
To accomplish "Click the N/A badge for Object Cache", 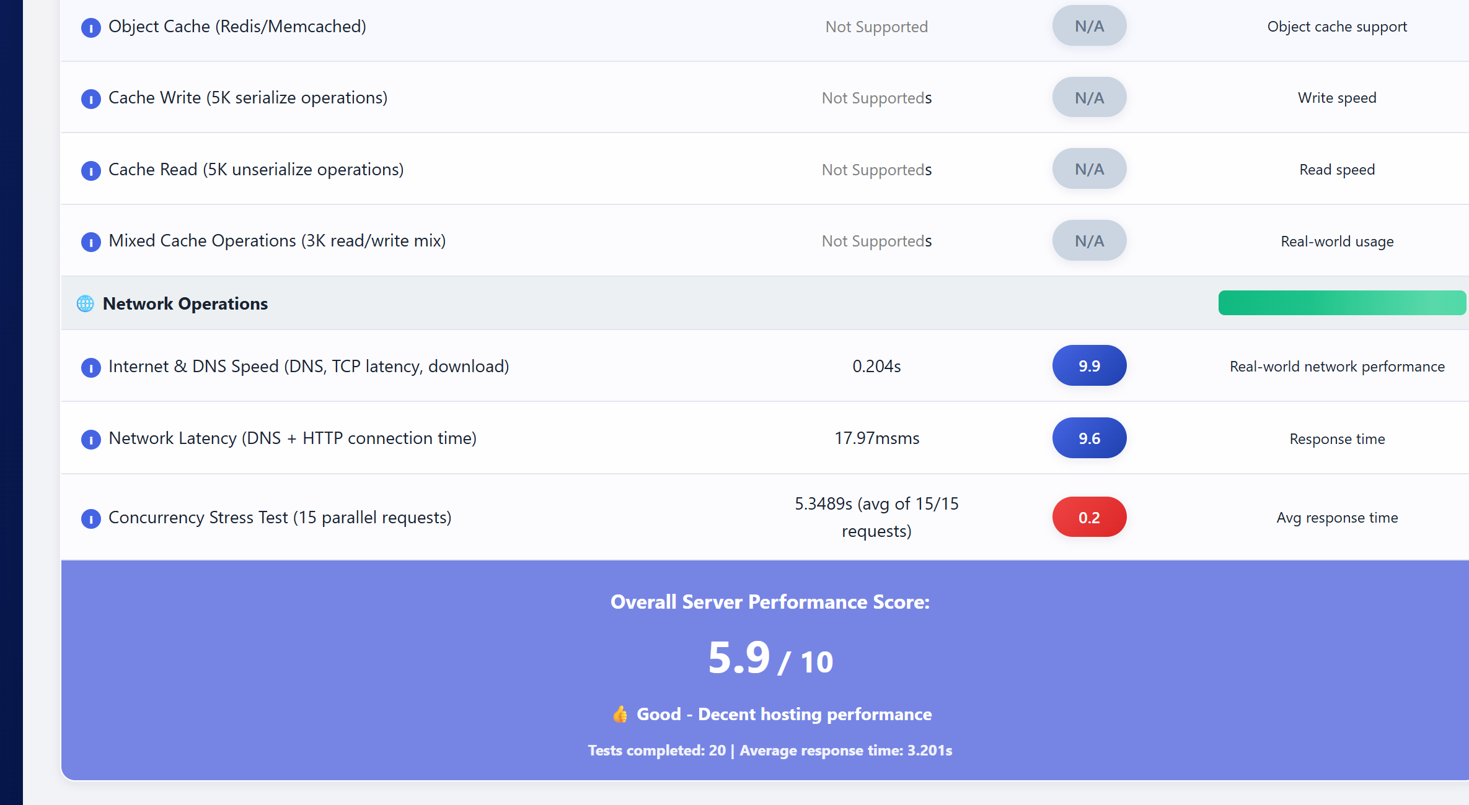I will click(1089, 26).
